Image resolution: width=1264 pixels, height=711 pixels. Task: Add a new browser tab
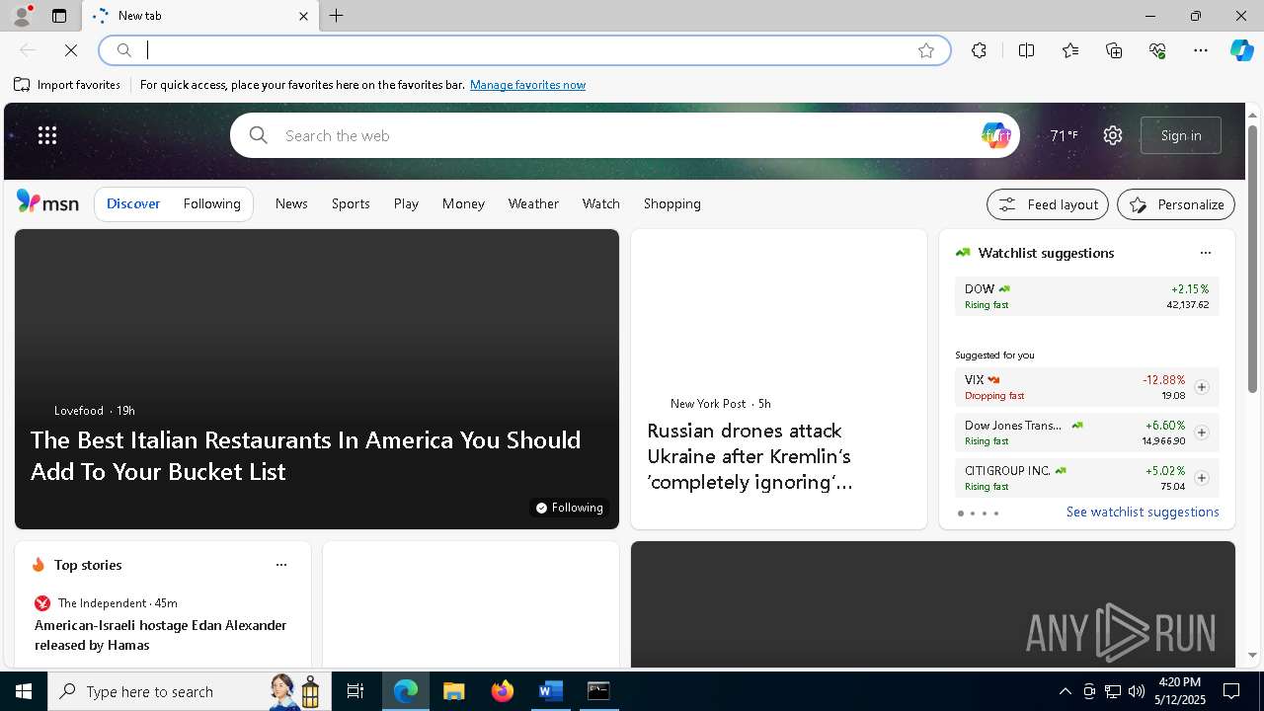click(337, 16)
